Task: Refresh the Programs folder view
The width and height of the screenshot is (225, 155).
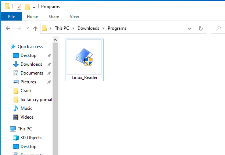Action: tap(201, 28)
